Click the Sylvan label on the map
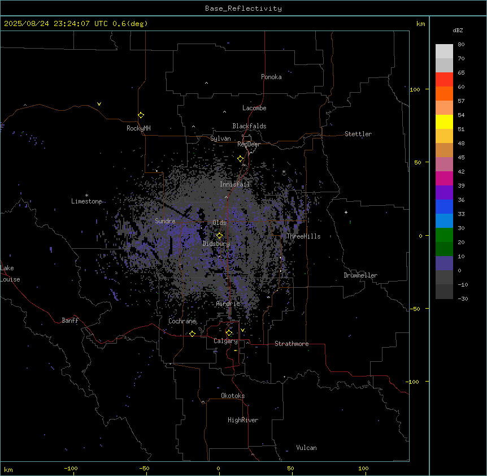This screenshot has width=487, height=476. (220, 139)
